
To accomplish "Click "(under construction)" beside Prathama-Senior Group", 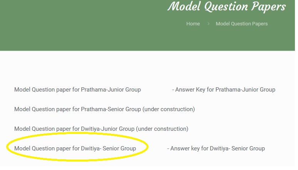I will pos(169,109).
